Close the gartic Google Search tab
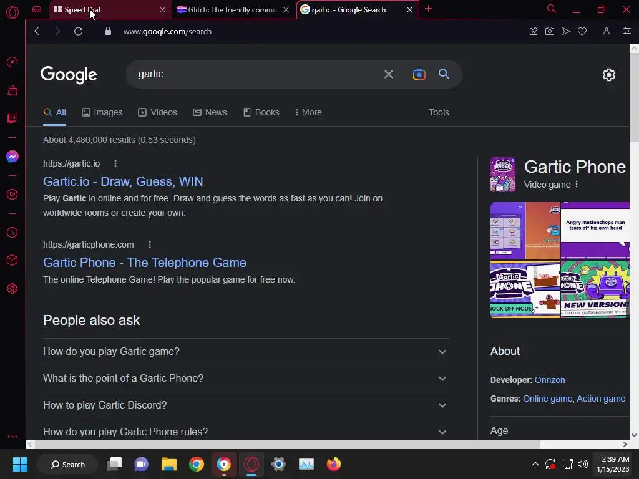The height and width of the screenshot is (479, 639). click(409, 9)
